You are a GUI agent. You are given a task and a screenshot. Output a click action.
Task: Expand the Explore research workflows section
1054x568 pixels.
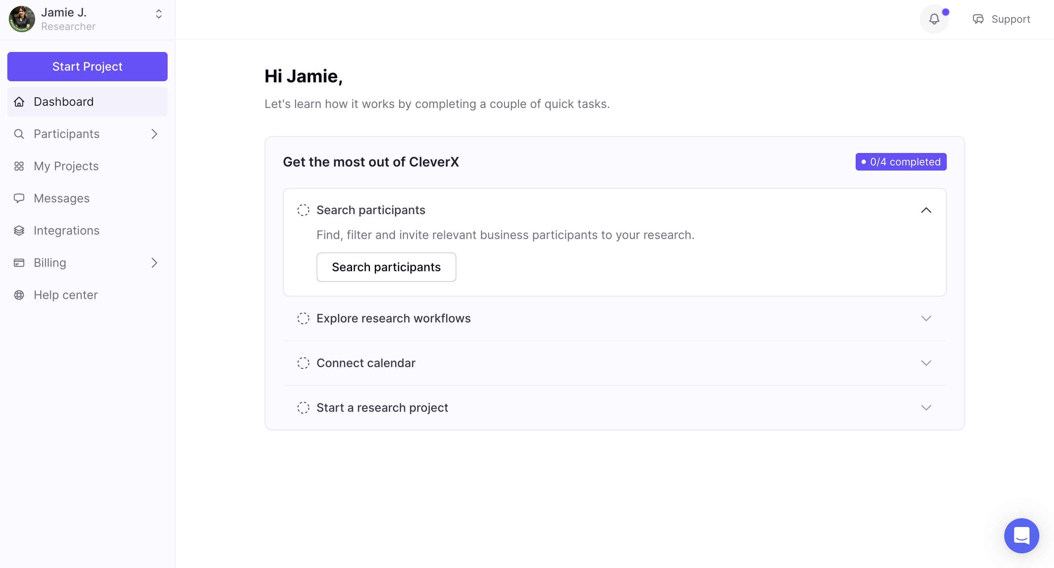tap(926, 318)
